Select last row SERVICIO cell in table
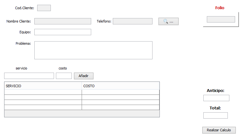The image size is (244, 137). pyautogui.click(x=43, y=107)
